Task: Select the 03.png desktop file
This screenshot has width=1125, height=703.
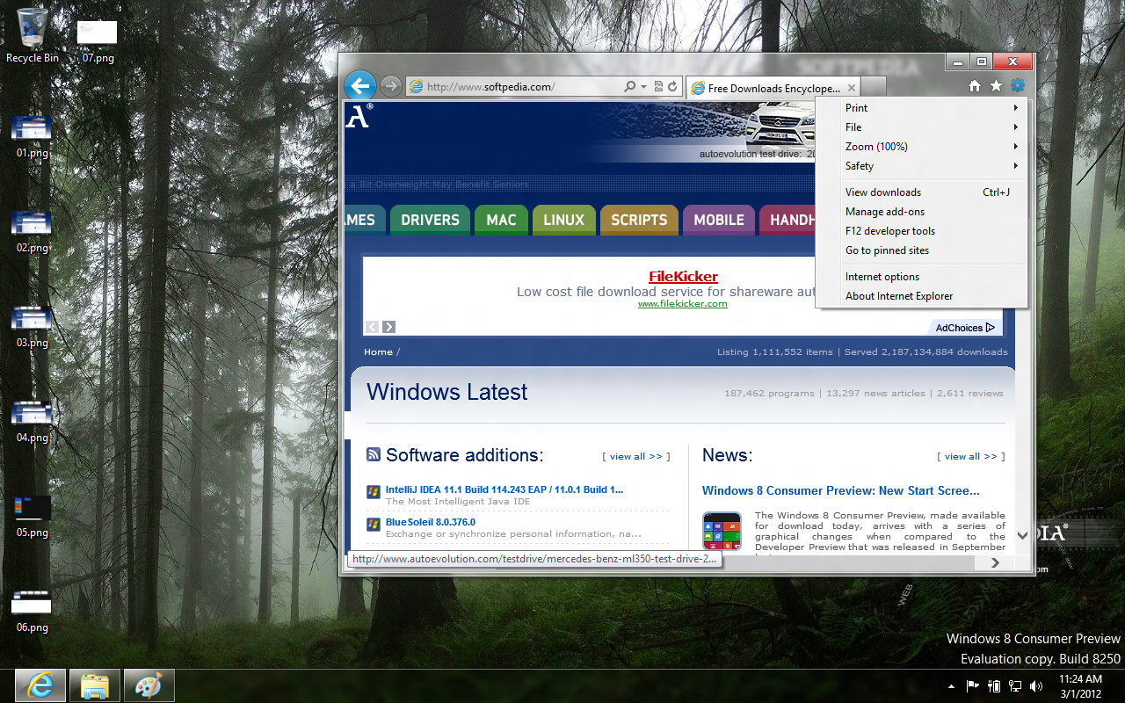Action: [32, 326]
